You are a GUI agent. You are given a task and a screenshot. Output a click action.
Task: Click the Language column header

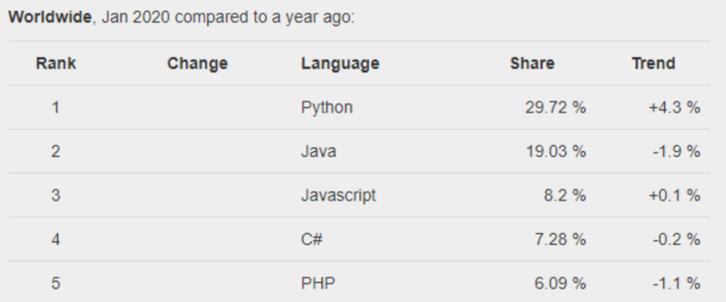tap(340, 64)
